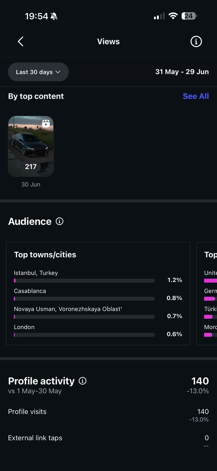This screenshot has height=471, width=217.
Task: Tap the Wi-Fi status icon
Action: (173, 16)
